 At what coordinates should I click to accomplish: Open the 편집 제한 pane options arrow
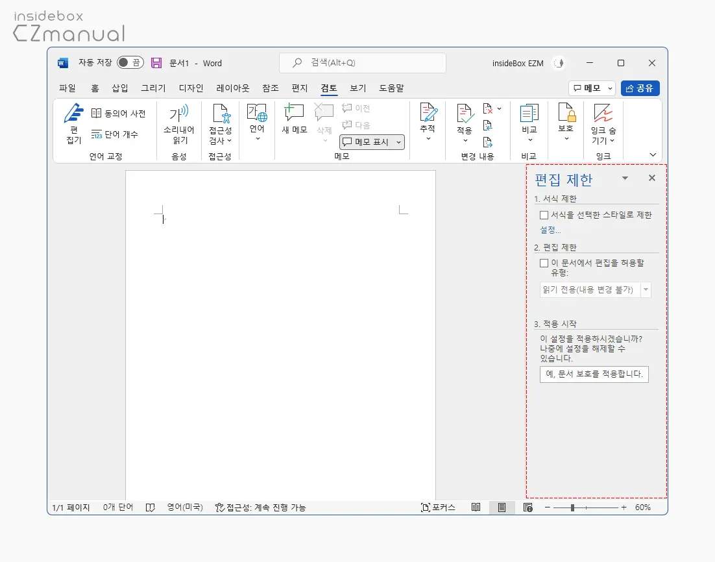625,178
